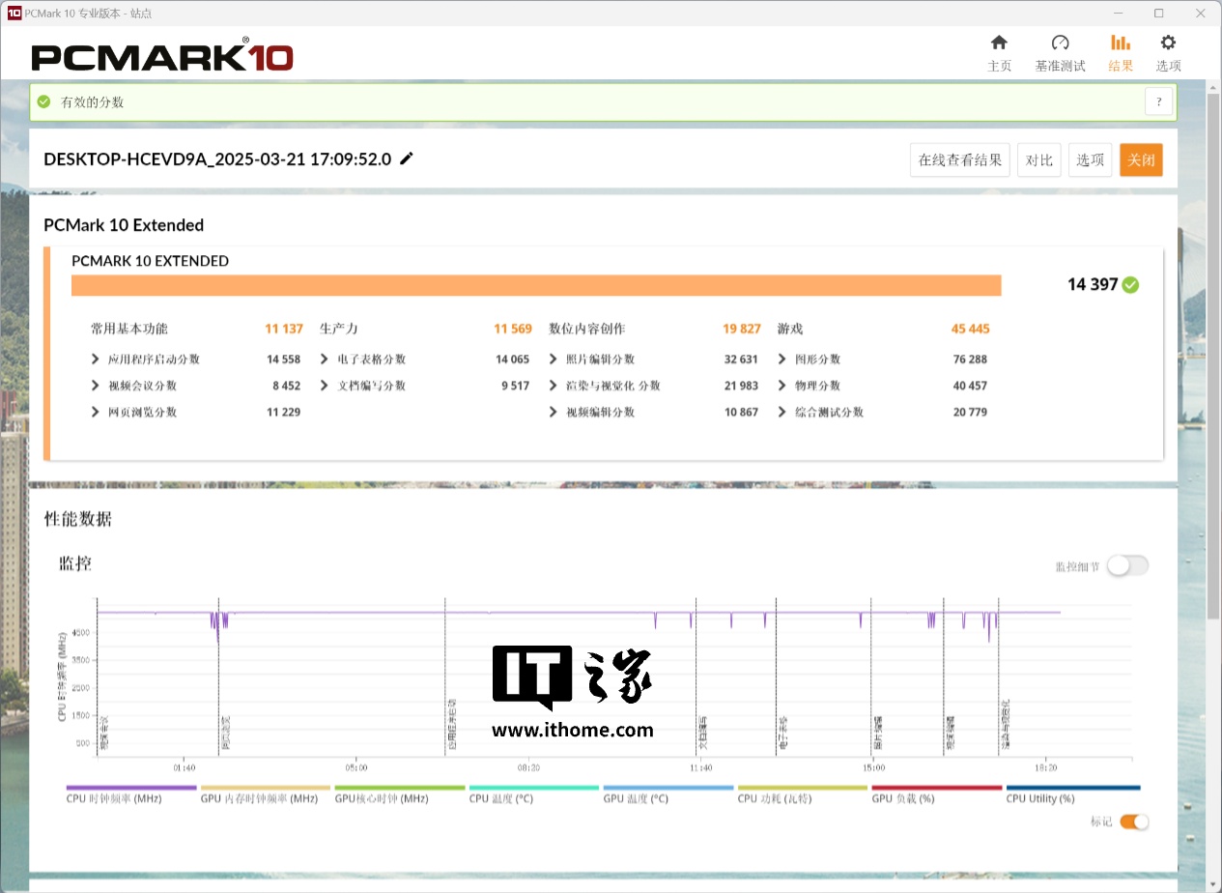Click the question mark help button
Screen dimensions: 1222x893
point(1158,101)
